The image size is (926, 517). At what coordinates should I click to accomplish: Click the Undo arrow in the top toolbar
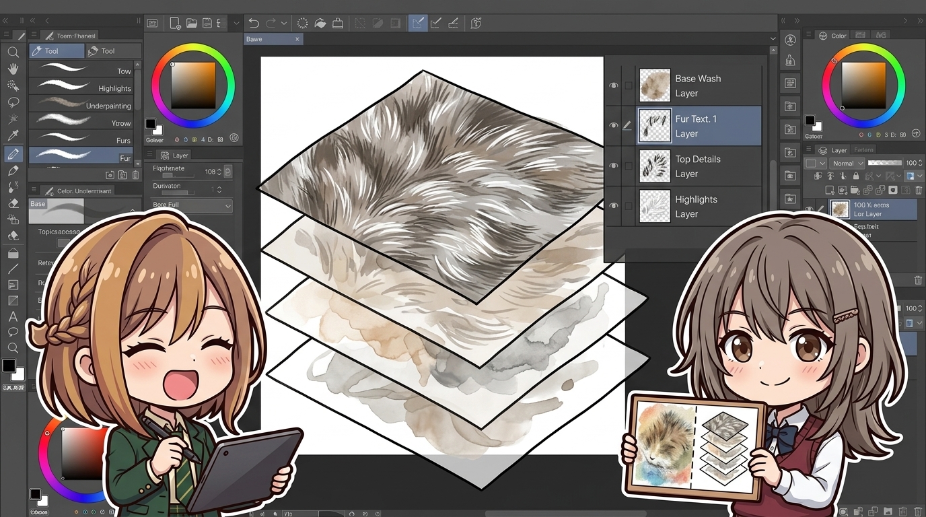click(x=254, y=23)
